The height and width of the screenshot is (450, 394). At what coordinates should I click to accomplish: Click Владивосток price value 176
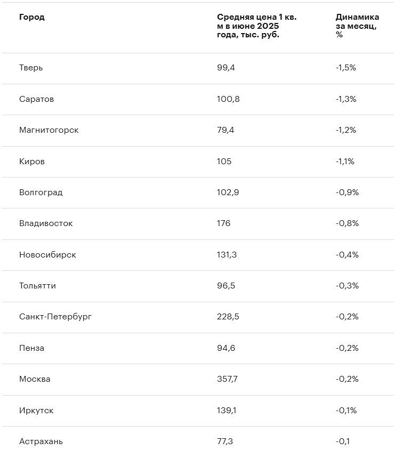click(224, 223)
